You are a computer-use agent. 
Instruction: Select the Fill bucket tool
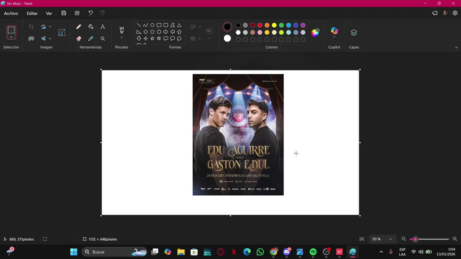91,27
